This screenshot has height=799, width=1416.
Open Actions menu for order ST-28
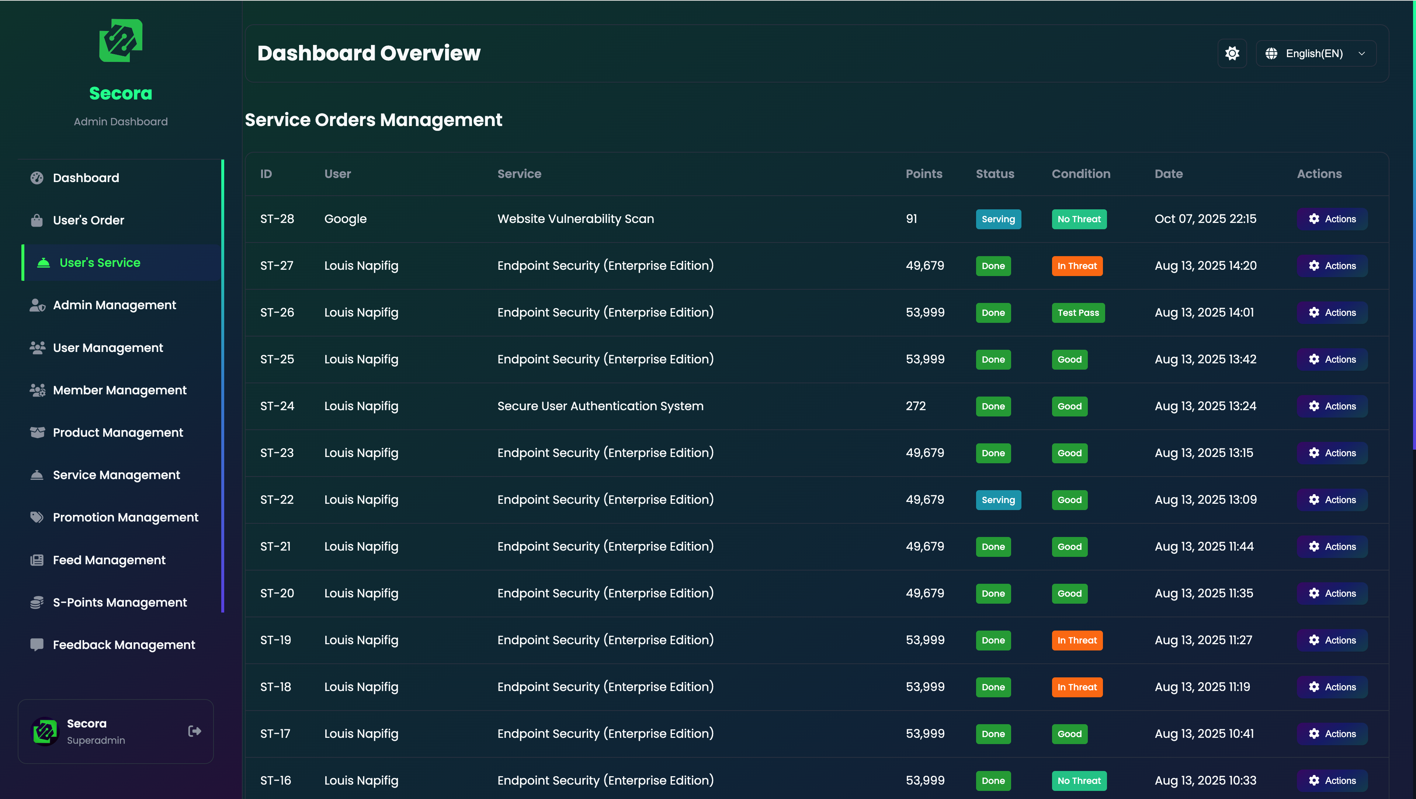coord(1332,219)
